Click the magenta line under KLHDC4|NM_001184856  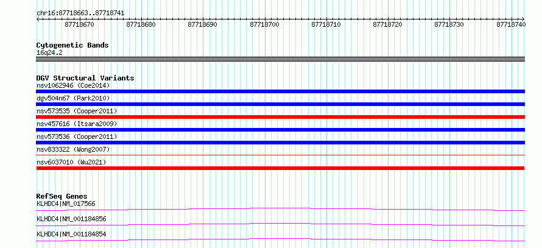click(280, 224)
